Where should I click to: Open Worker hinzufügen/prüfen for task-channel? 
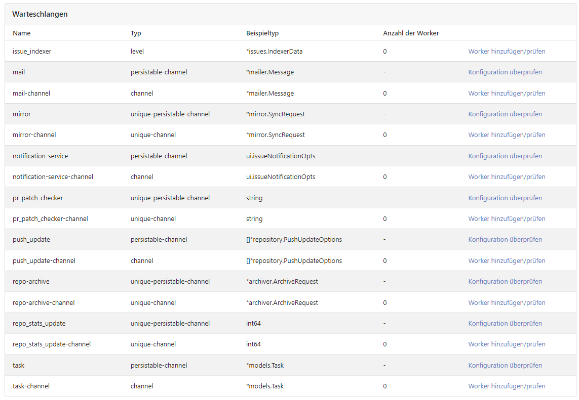tap(507, 386)
